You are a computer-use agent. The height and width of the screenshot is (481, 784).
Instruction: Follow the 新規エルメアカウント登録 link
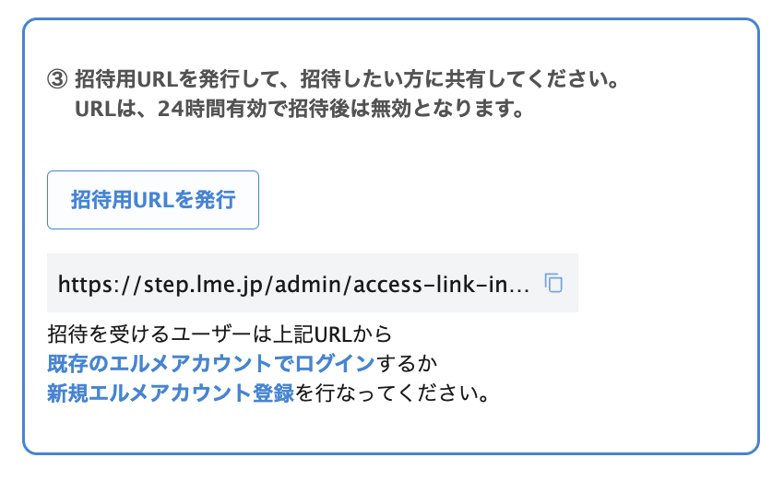[x=171, y=393]
